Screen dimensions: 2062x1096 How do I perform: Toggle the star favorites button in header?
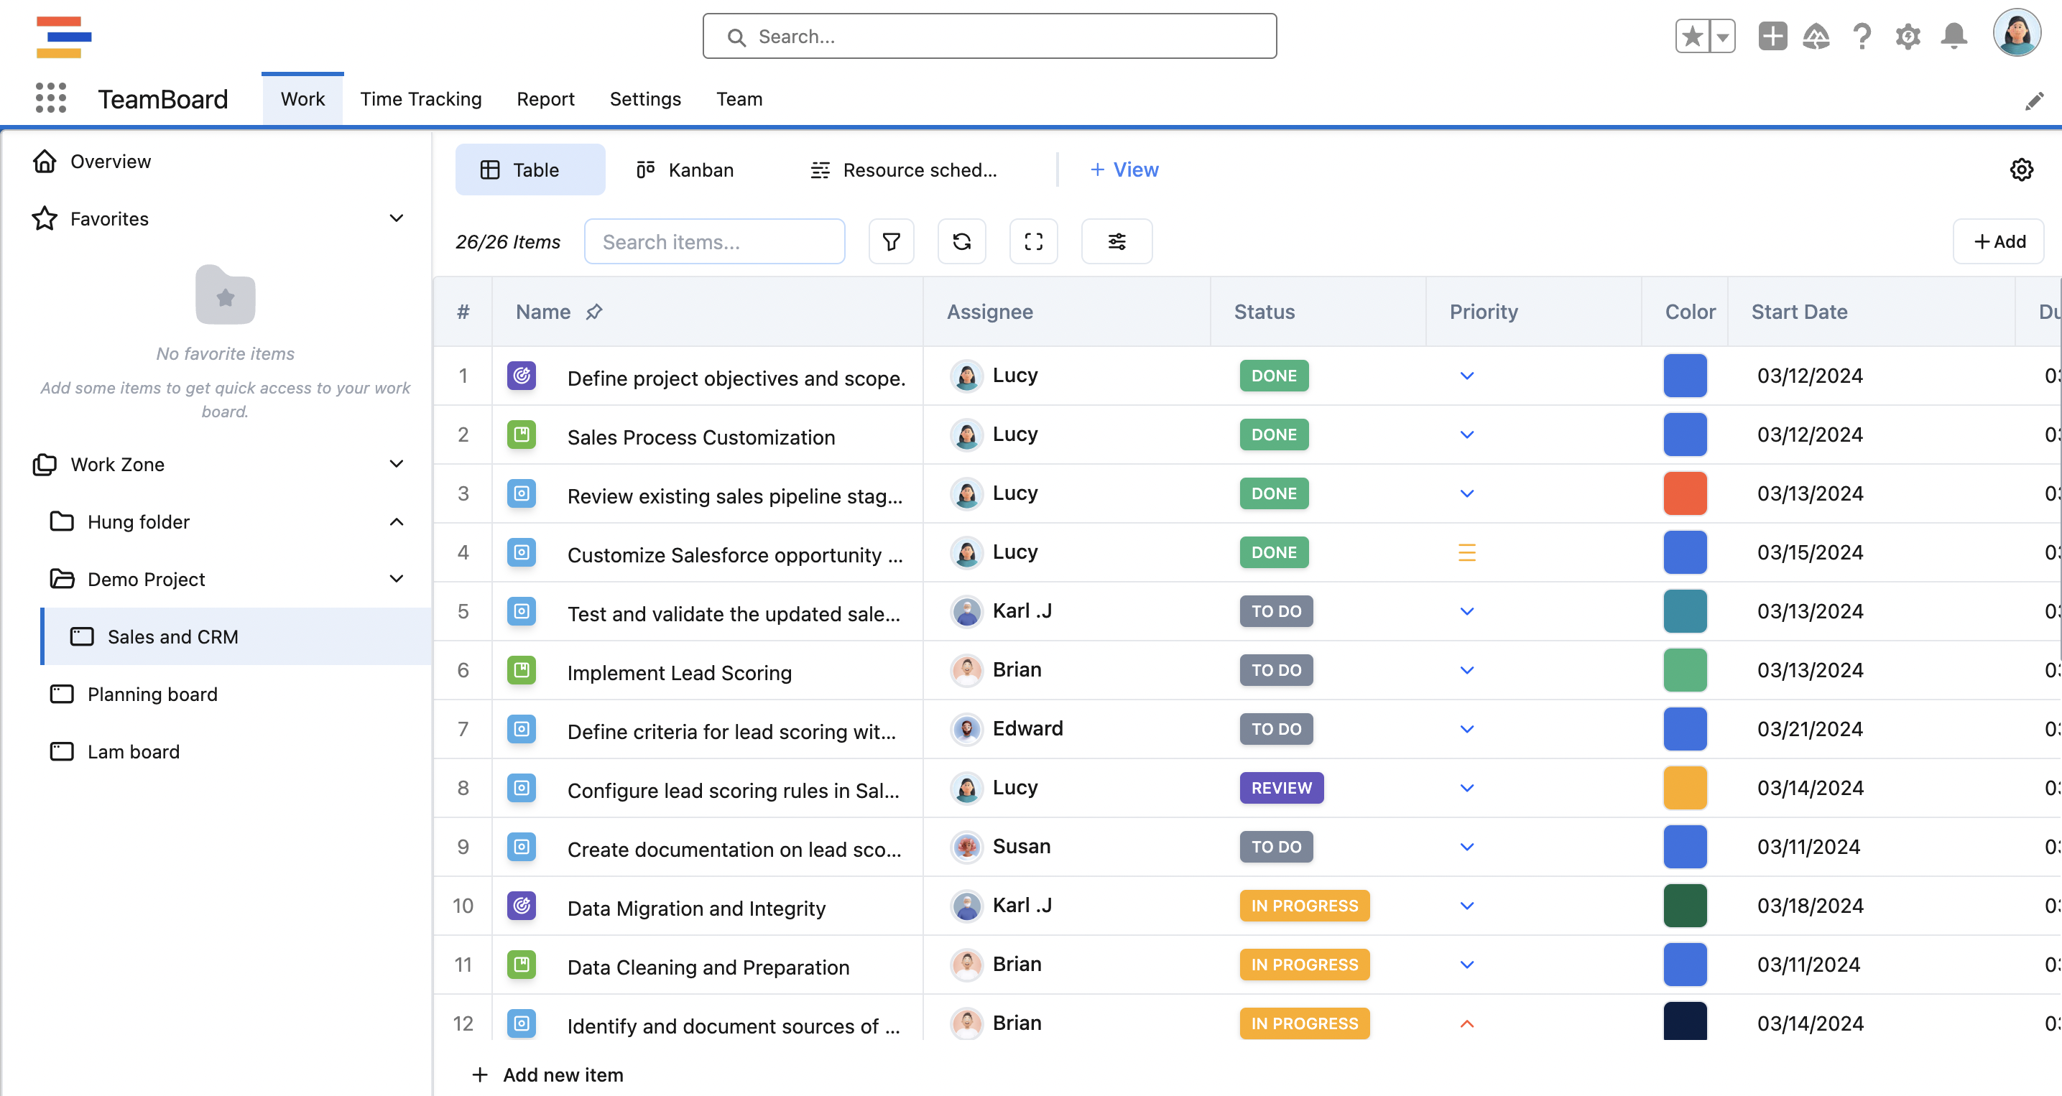[1692, 36]
